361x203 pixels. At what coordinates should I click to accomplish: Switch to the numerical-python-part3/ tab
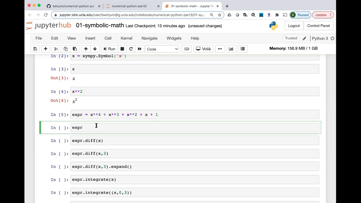click(x=129, y=6)
